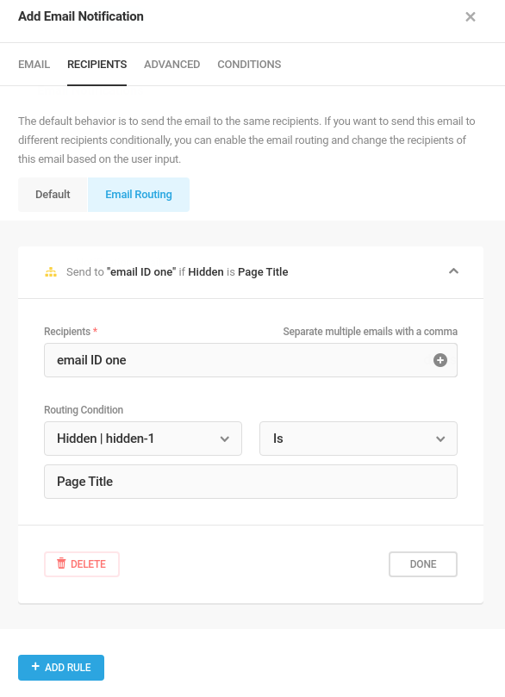Switch to the Email tab
The height and width of the screenshot is (697, 505).
coord(34,65)
